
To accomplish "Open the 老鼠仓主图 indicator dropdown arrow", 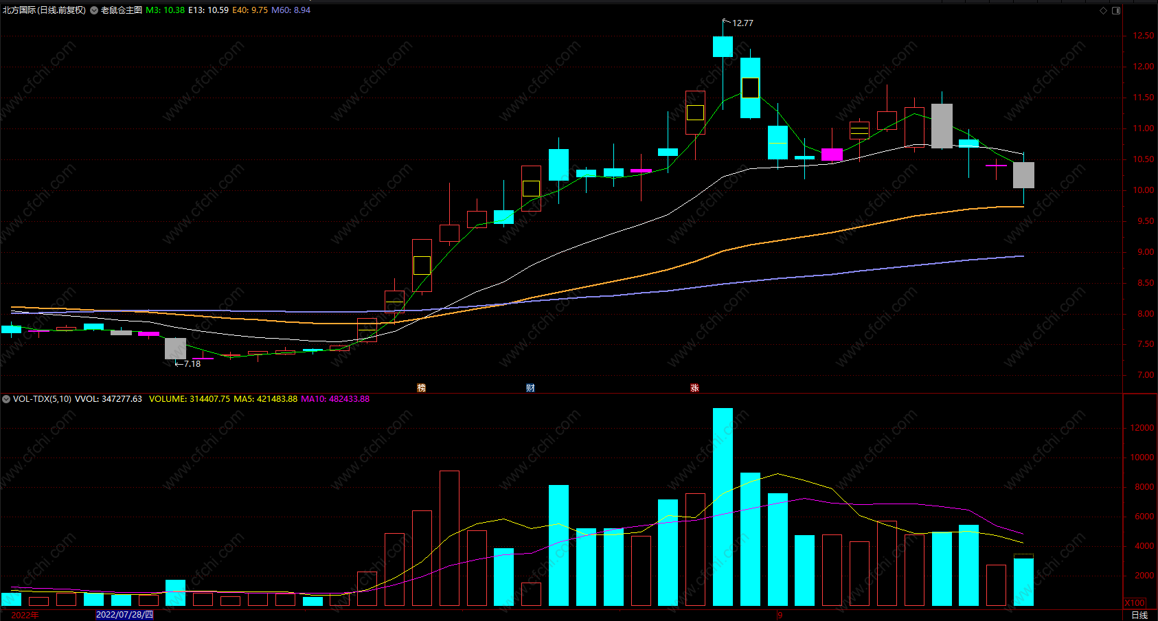I will 94,10.
